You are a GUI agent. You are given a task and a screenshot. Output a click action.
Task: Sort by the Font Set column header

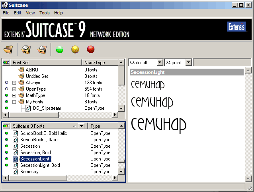tap(46, 62)
